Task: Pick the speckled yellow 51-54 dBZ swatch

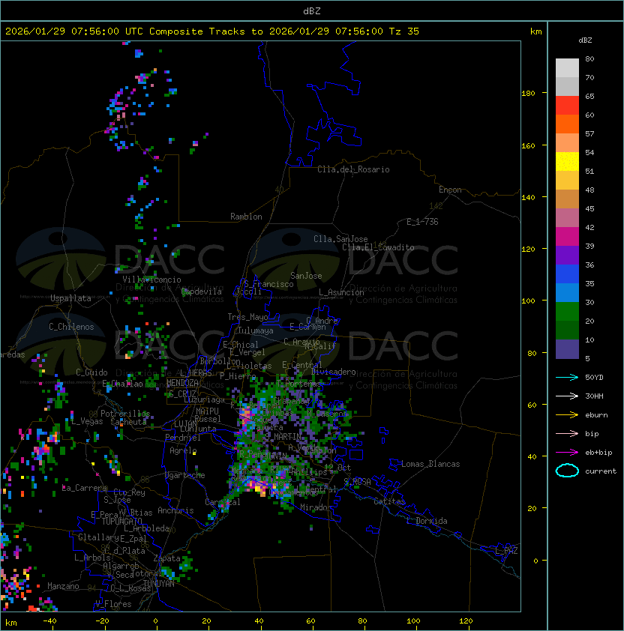Action: click(x=567, y=161)
